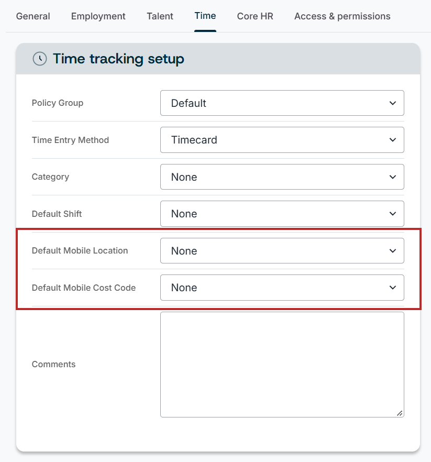This screenshot has height=462, width=431.
Task: Click the clock icon beside Time tracking setup
Action: coord(40,59)
